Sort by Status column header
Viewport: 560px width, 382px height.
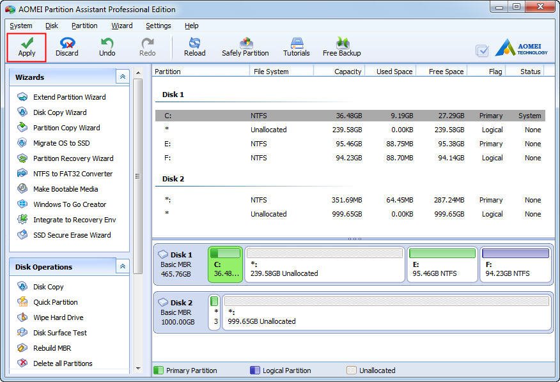click(x=524, y=72)
